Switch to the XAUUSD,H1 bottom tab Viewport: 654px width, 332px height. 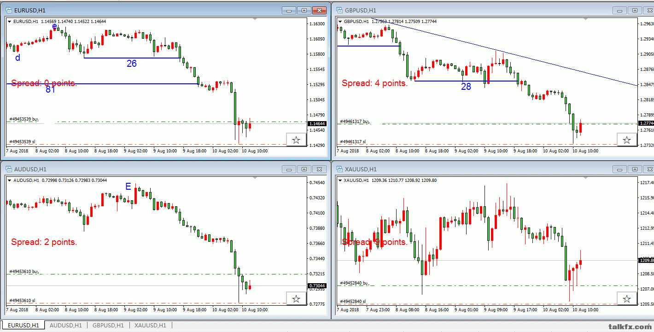pos(150,326)
